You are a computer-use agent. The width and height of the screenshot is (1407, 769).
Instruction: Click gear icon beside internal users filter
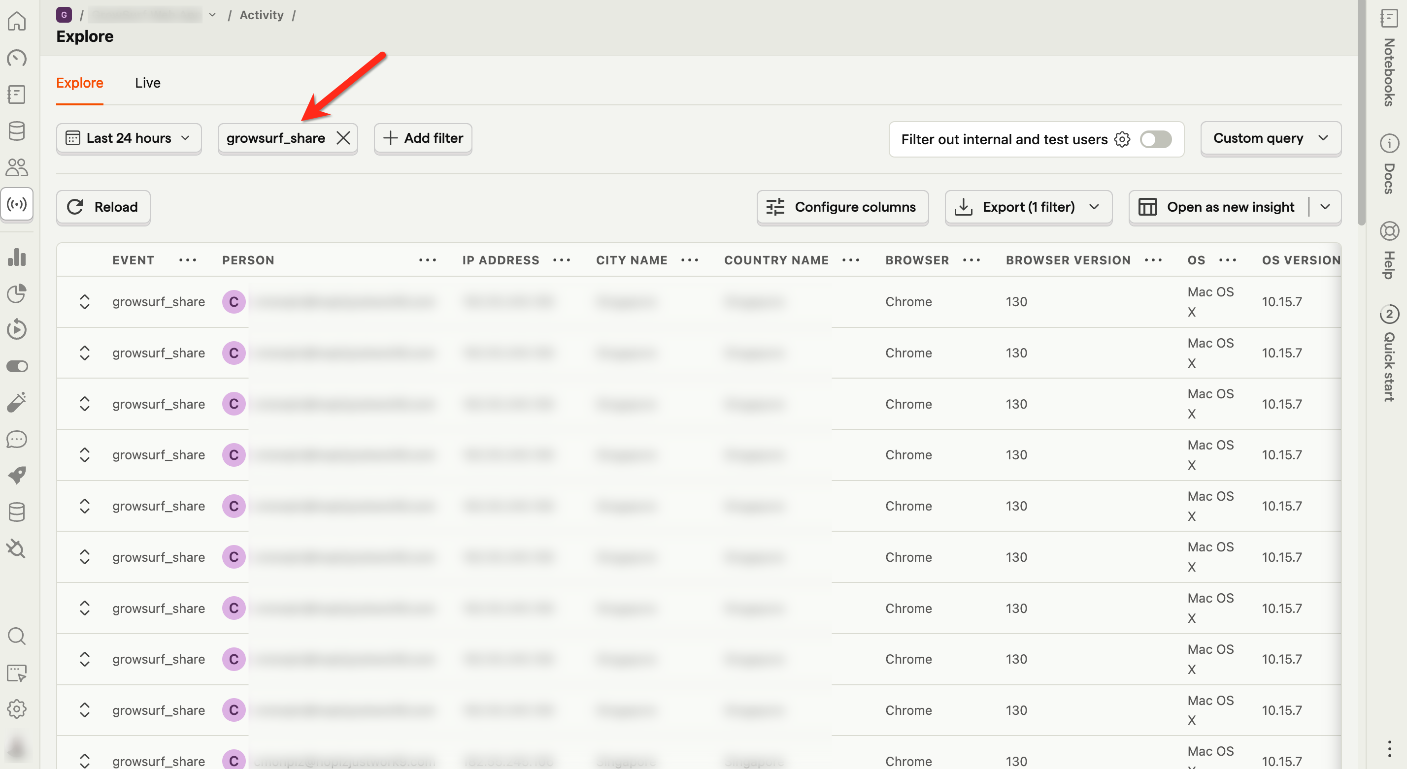pos(1122,139)
